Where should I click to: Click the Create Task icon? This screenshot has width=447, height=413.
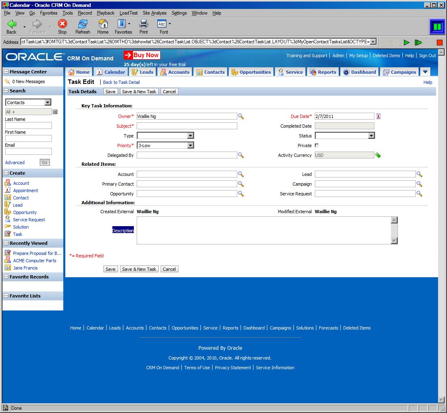pos(8,234)
